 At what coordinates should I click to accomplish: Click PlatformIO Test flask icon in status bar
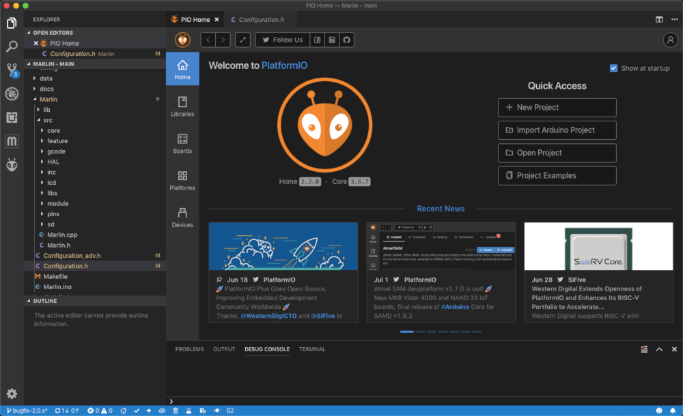pyautogui.click(x=189, y=411)
